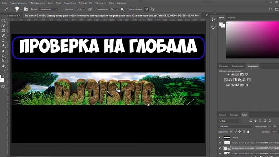Expand the smoothing percentage dropdown
Viewport: 279px width, 157px height.
coord(117,9)
